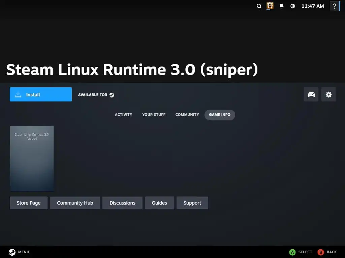Screen dimensions: 345x258
Task: Click the blue Install button
Action: point(41,94)
